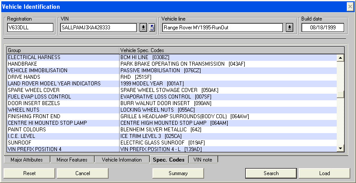Screen dimensions: 356x183
Task: Select the HANDBRAKE row
Action: pos(172,64)
